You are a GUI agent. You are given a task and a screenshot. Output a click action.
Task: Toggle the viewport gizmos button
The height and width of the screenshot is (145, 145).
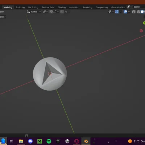pos(117,12)
